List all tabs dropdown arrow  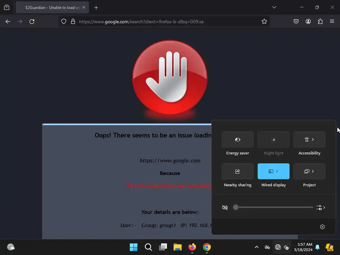click(x=274, y=7)
